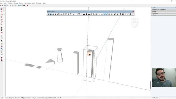Close the floating toolbar
The height and width of the screenshot is (99, 176).
(133, 12)
